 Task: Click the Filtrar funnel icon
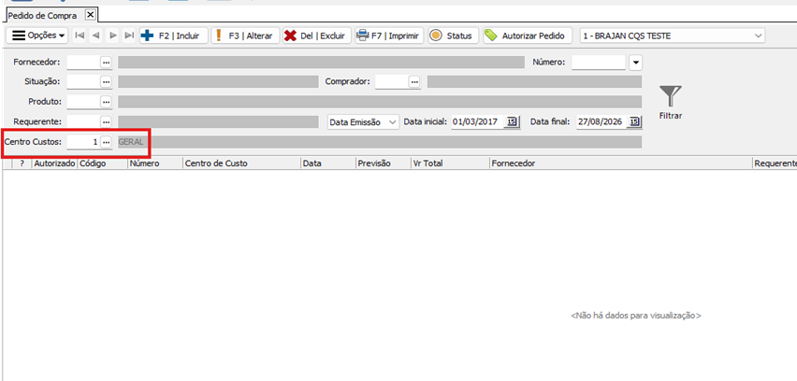670,96
